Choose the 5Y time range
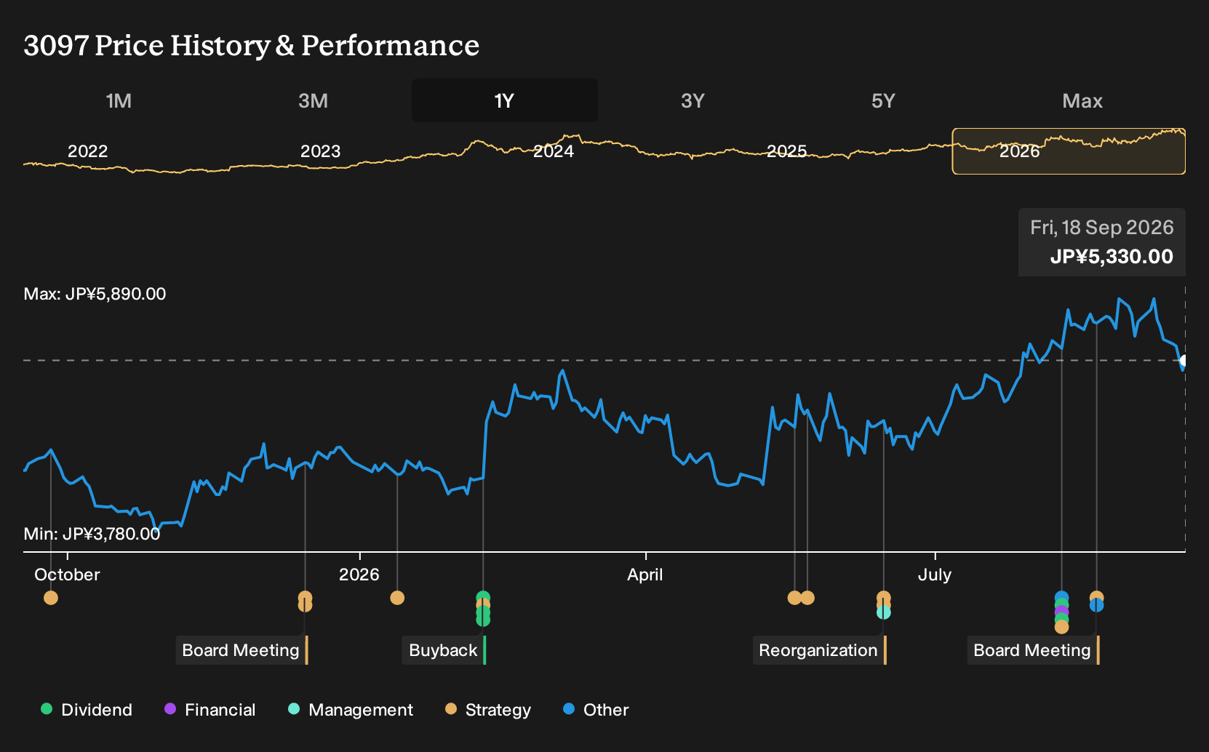The width and height of the screenshot is (1209, 752). [x=883, y=100]
